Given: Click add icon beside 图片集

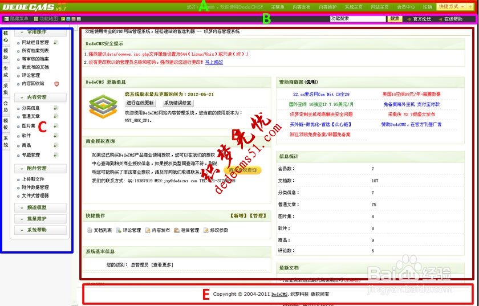Looking at the screenshot, I should point(56,126).
